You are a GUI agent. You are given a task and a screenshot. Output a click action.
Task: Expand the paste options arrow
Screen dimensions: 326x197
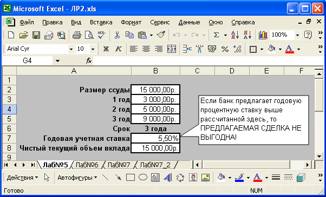pos(151,35)
